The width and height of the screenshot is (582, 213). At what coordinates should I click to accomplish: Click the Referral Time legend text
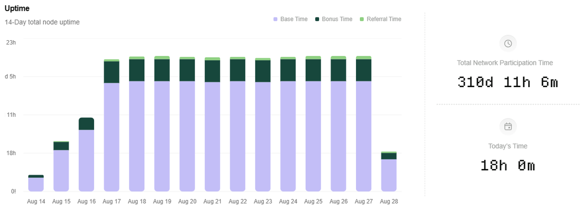(x=384, y=19)
